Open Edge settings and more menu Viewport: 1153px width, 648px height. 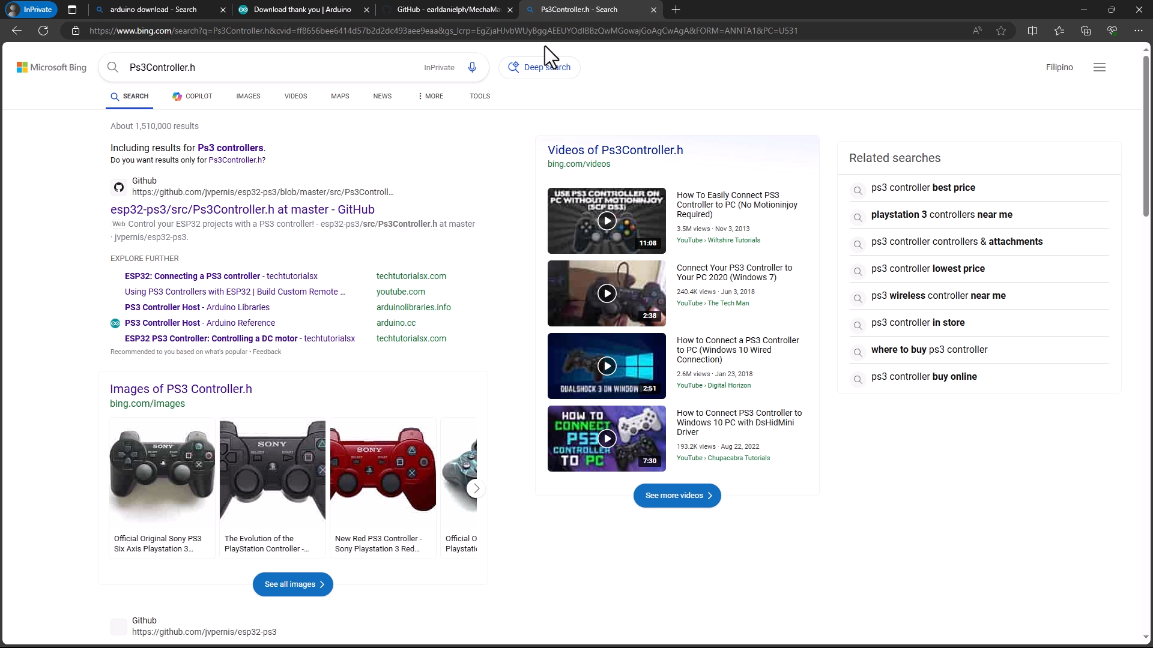pos(1139,31)
